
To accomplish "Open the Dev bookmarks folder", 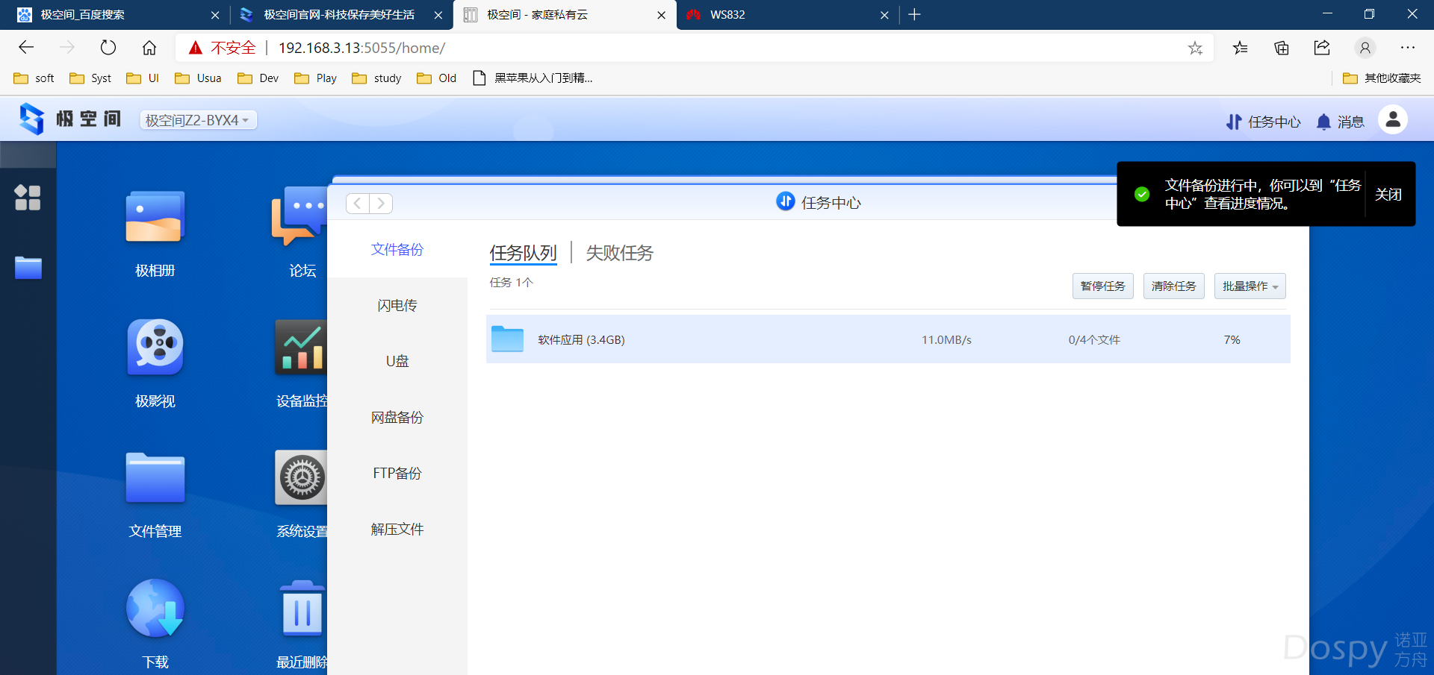I will pyautogui.click(x=258, y=78).
